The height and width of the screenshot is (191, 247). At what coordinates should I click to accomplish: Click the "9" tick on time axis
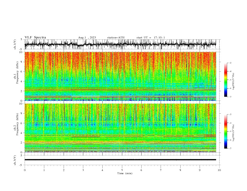pos(200,170)
